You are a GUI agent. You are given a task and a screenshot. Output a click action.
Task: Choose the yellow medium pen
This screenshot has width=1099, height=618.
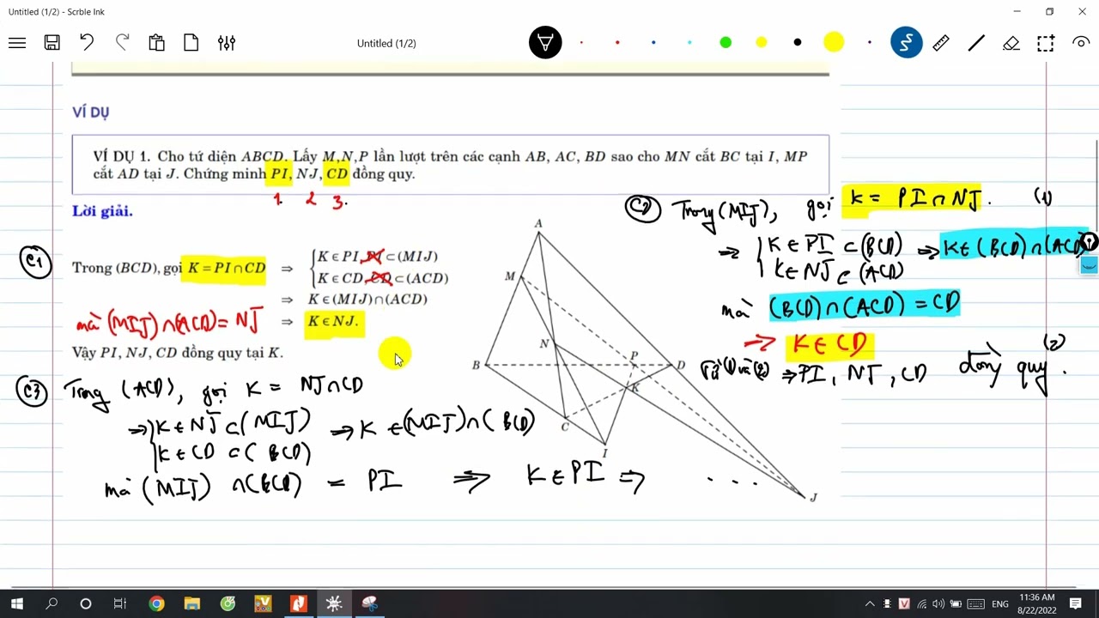coord(762,43)
